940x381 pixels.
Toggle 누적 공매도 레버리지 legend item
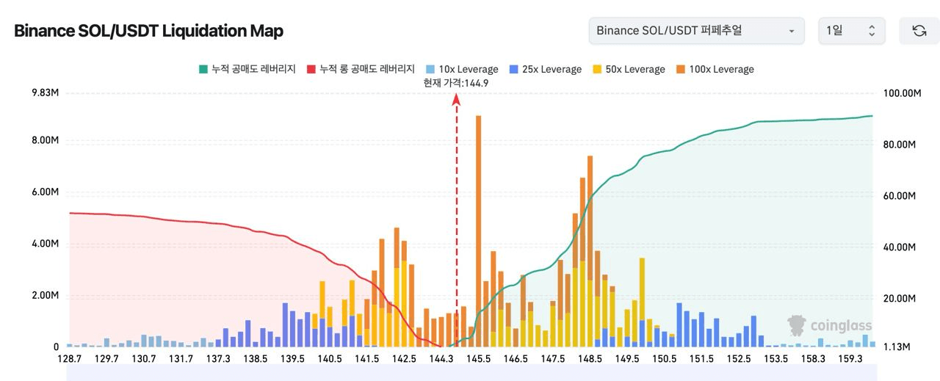tap(247, 69)
